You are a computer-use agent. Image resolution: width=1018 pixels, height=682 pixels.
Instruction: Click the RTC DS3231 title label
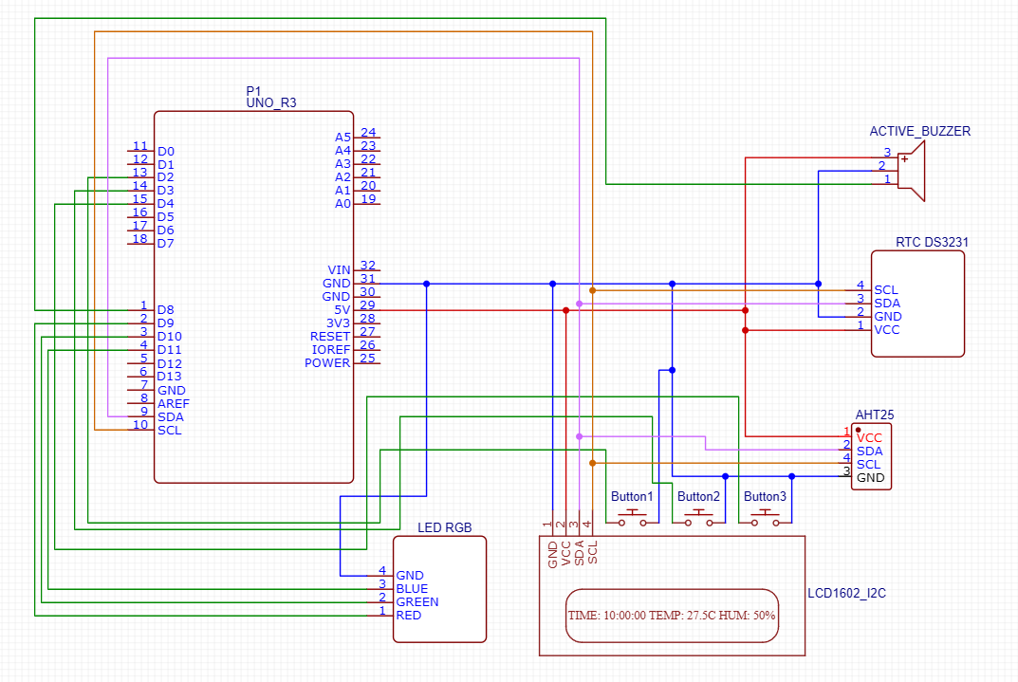click(933, 242)
